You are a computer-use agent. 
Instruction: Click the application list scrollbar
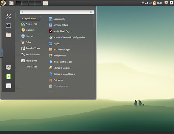click(94, 21)
